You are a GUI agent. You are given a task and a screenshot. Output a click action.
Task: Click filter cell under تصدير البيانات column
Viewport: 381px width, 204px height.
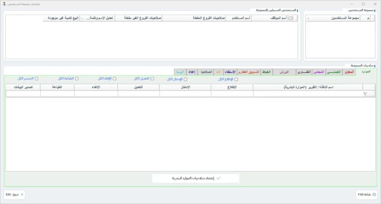click(x=23, y=94)
